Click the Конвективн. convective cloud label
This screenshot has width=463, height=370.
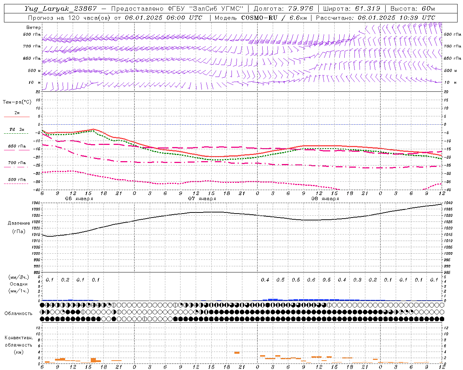coord(18,338)
